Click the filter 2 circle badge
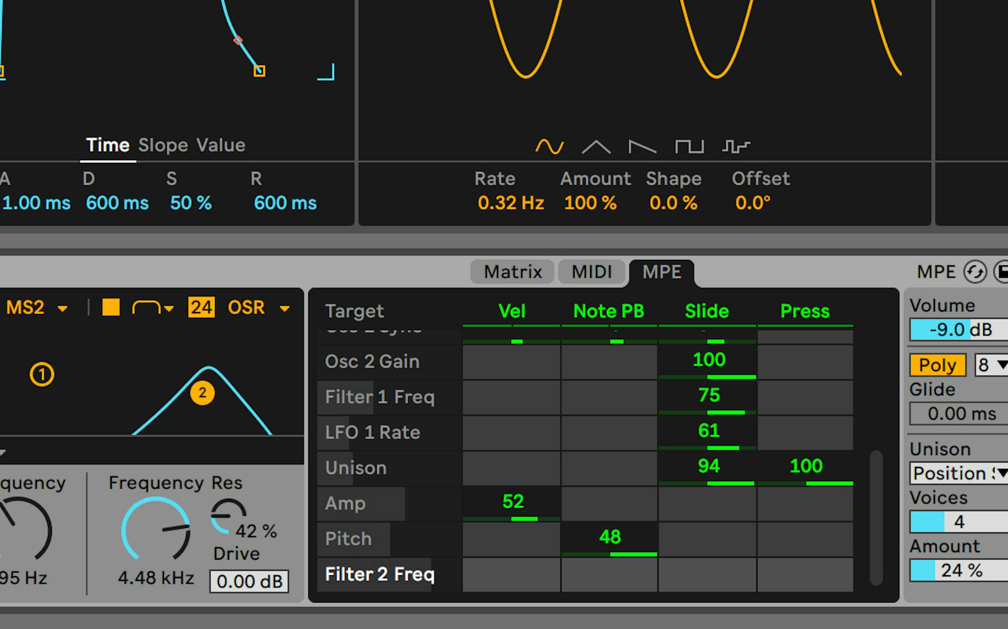Viewport: 1008px width, 629px height. pyautogui.click(x=203, y=392)
